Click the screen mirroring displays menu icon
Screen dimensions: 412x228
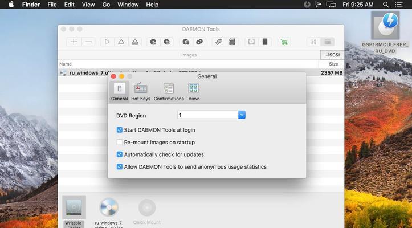pos(331,5)
